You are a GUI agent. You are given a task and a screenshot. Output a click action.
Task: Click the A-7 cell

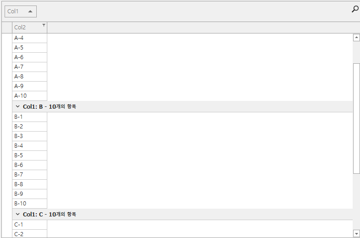pyautogui.click(x=29, y=67)
